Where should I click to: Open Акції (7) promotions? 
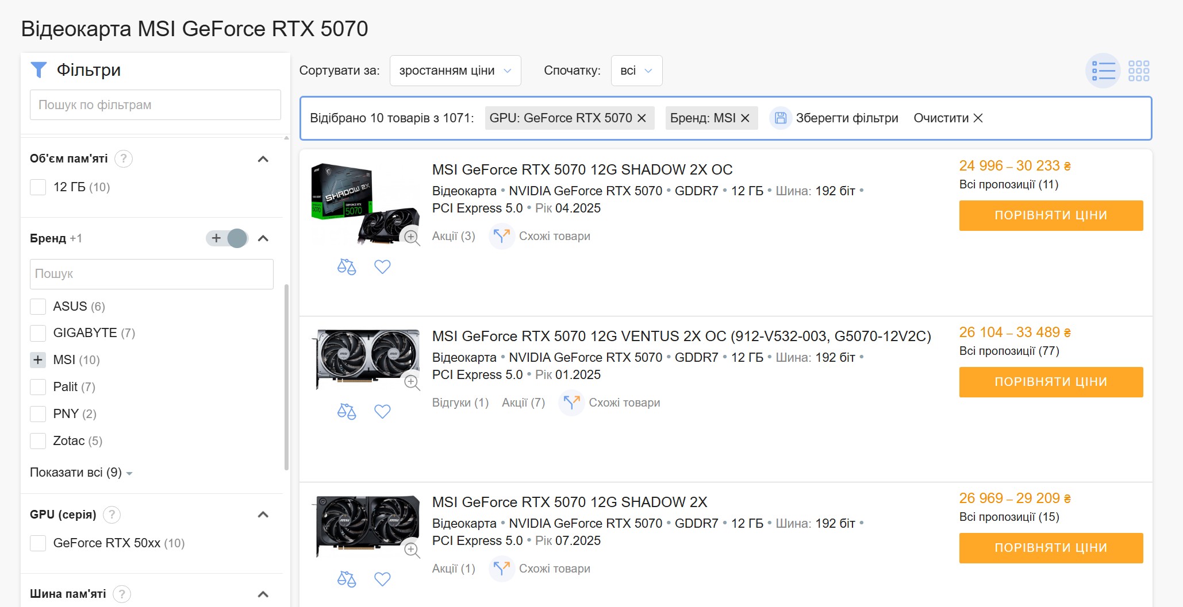pyautogui.click(x=523, y=403)
